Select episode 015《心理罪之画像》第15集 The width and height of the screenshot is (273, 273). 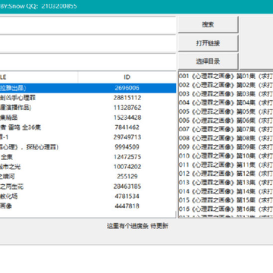(226, 200)
